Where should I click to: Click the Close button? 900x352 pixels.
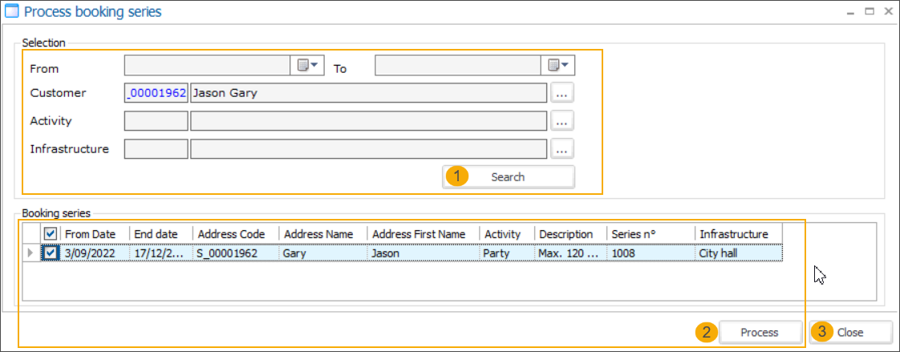[x=850, y=333]
